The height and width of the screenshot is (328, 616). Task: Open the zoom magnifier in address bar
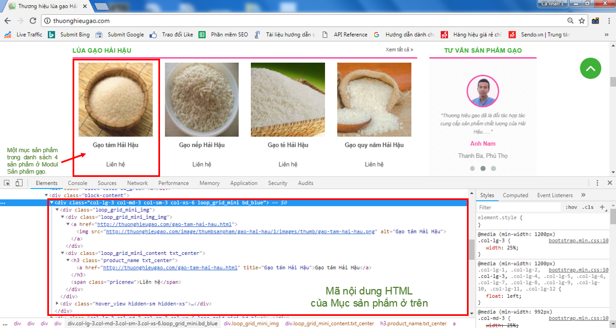click(x=570, y=21)
